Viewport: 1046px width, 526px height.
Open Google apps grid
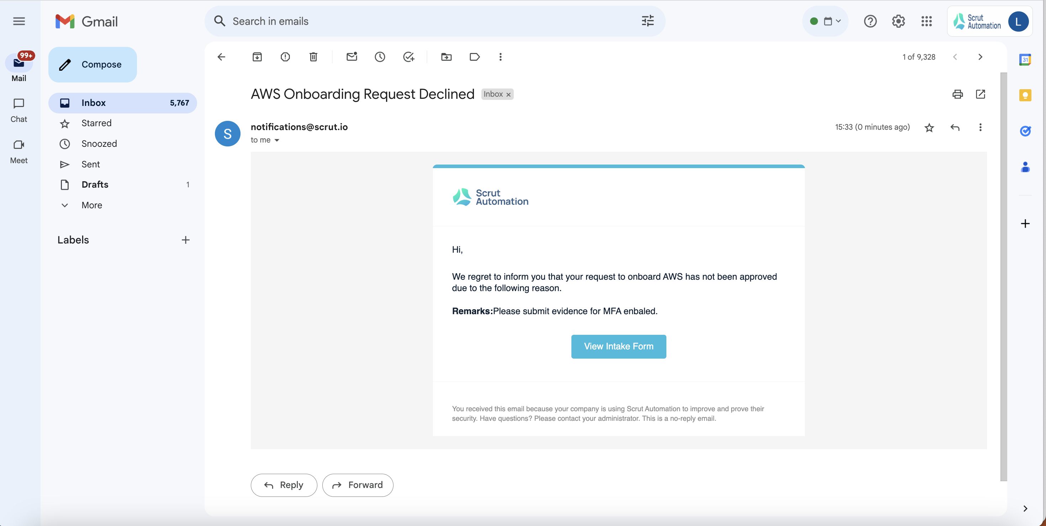pos(926,21)
